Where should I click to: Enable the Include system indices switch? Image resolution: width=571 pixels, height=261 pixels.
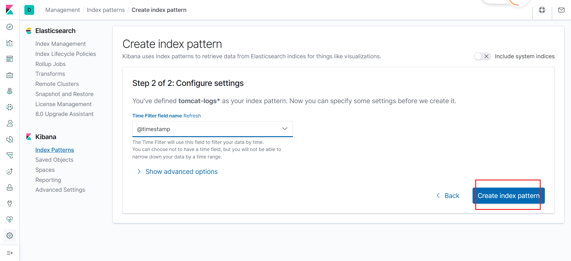click(482, 56)
